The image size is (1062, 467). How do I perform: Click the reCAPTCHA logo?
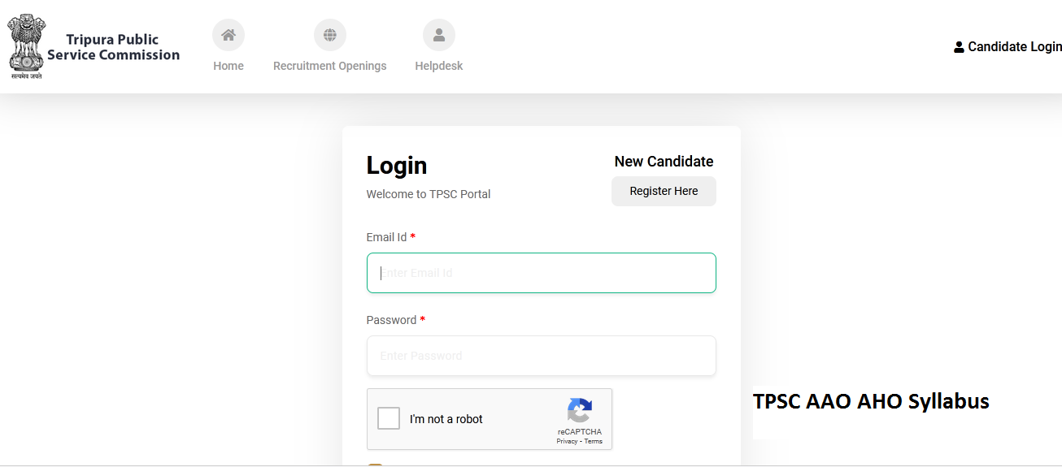point(580,410)
